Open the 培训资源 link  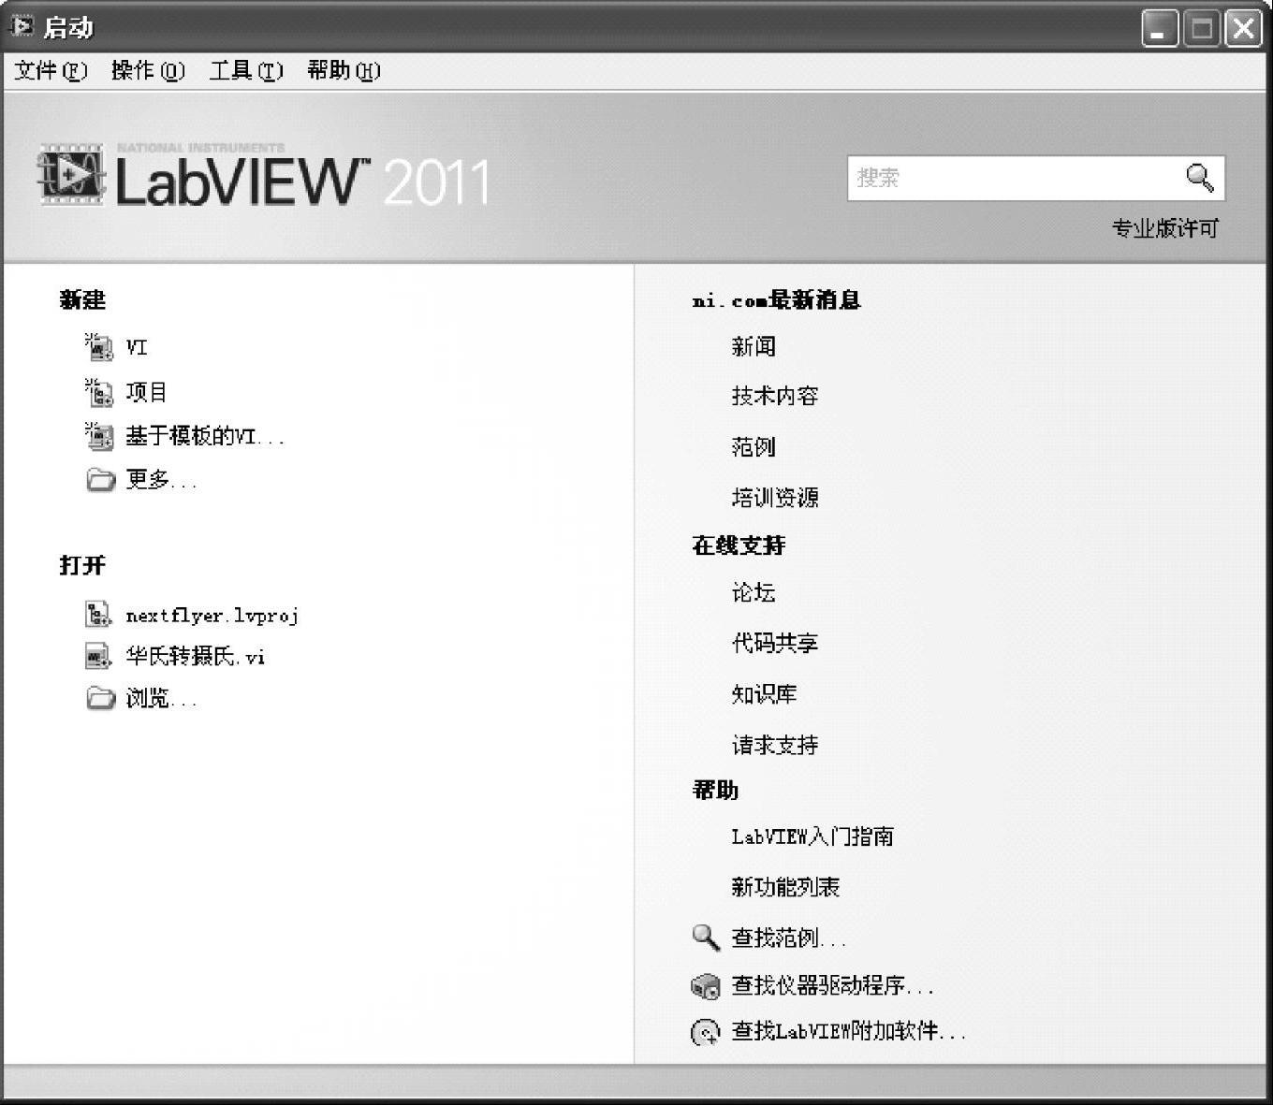775,498
